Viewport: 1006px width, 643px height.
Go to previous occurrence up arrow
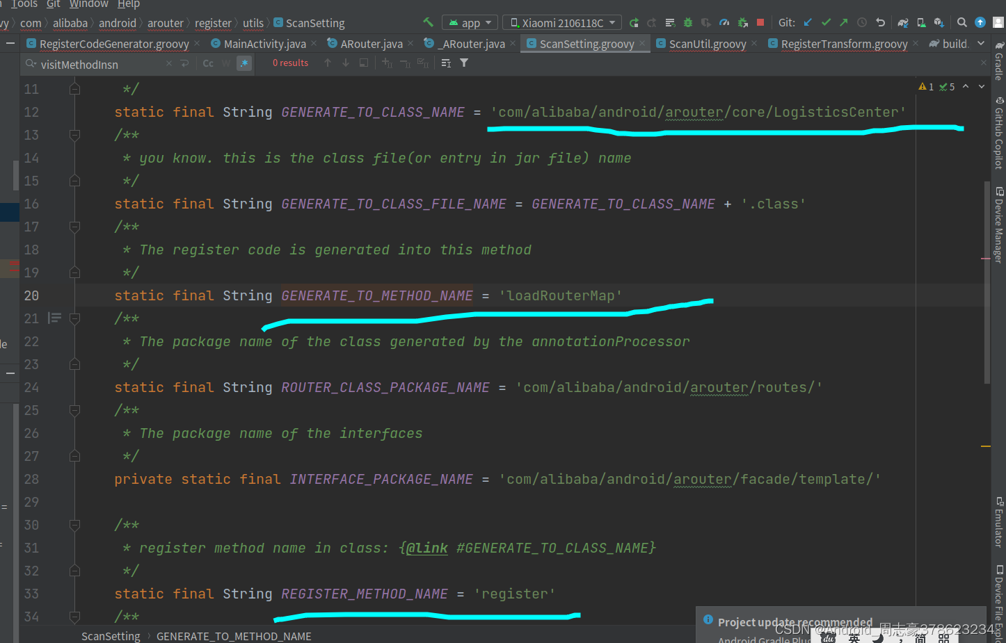328,63
